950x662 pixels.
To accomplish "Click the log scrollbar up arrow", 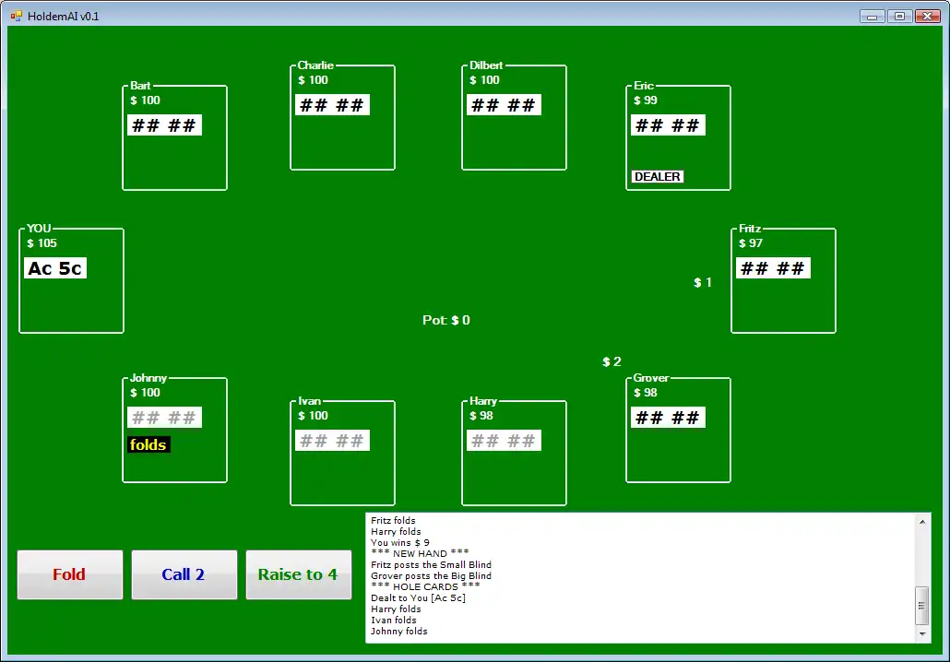I will [922, 522].
